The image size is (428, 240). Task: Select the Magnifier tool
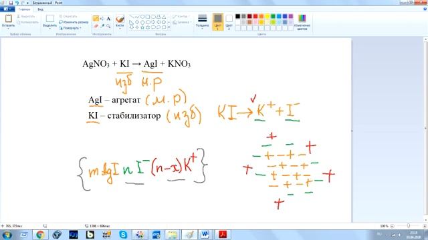point(108,26)
